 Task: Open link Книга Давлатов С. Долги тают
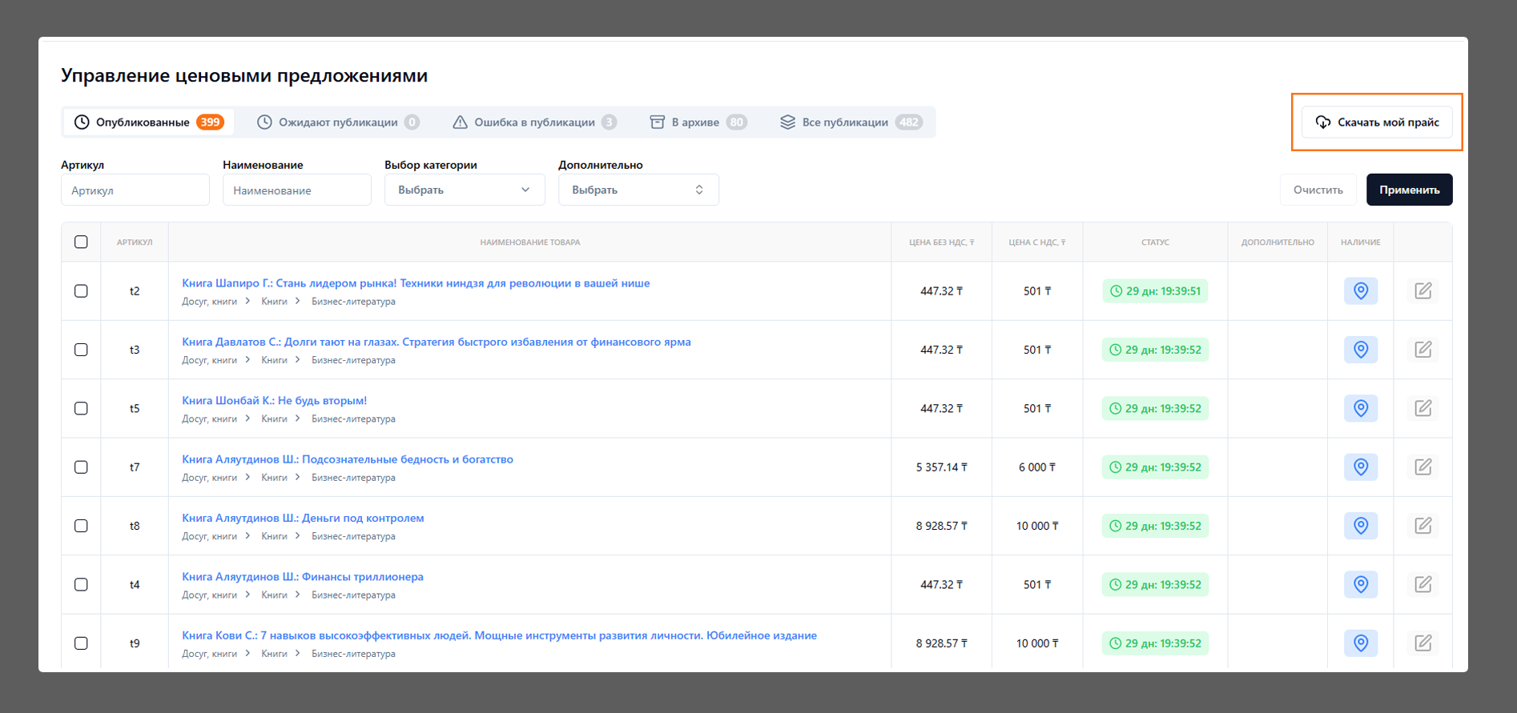coord(437,342)
